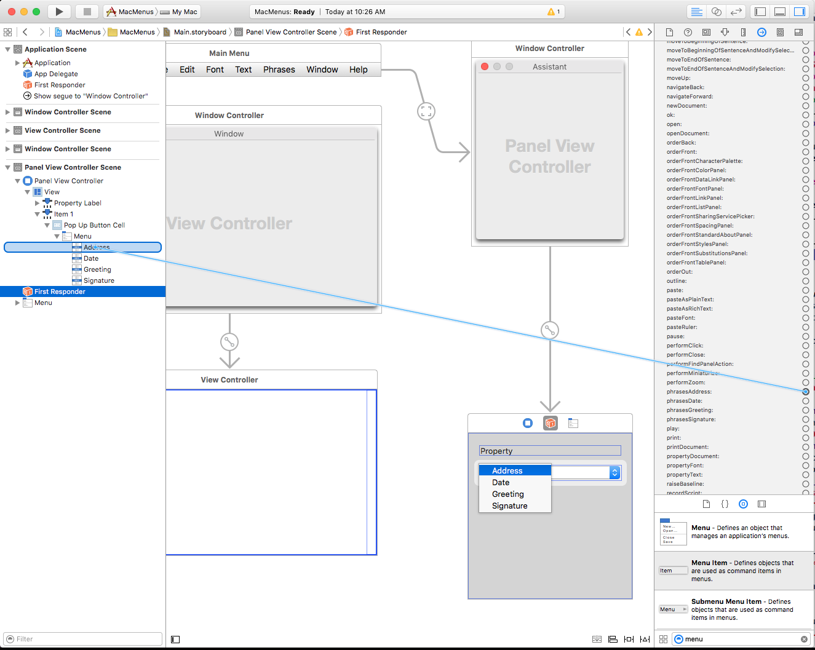Viewport: 815px width, 650px height.
Task: Open the Identity inspector
Action: pos(706,32)
